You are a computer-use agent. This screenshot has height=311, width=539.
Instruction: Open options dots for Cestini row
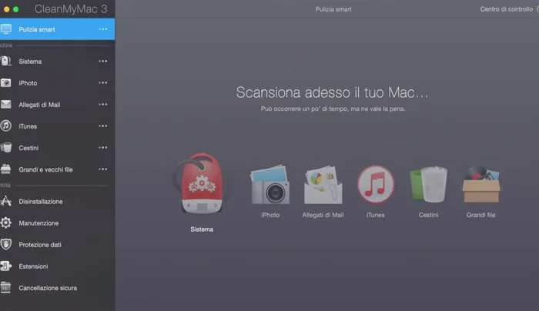coord(102,148)
